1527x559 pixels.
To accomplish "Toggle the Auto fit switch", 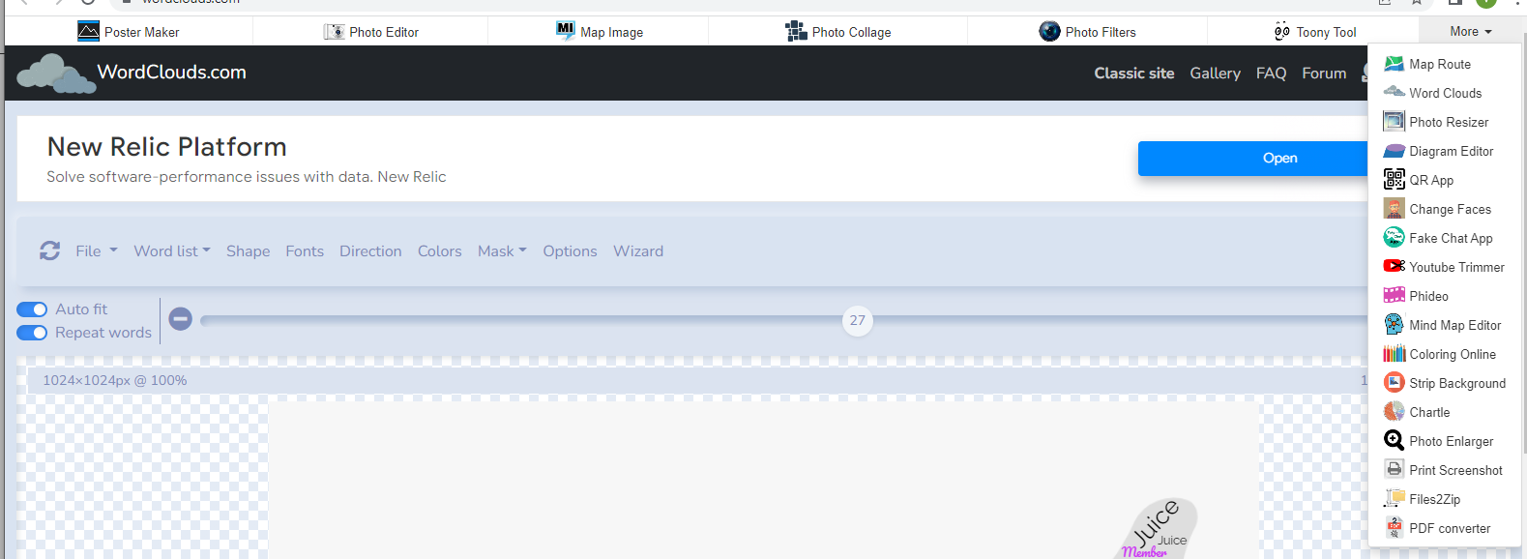I will (x=32, y=309).
